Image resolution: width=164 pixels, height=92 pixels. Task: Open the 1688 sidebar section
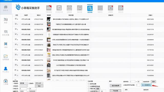(6, 45)
